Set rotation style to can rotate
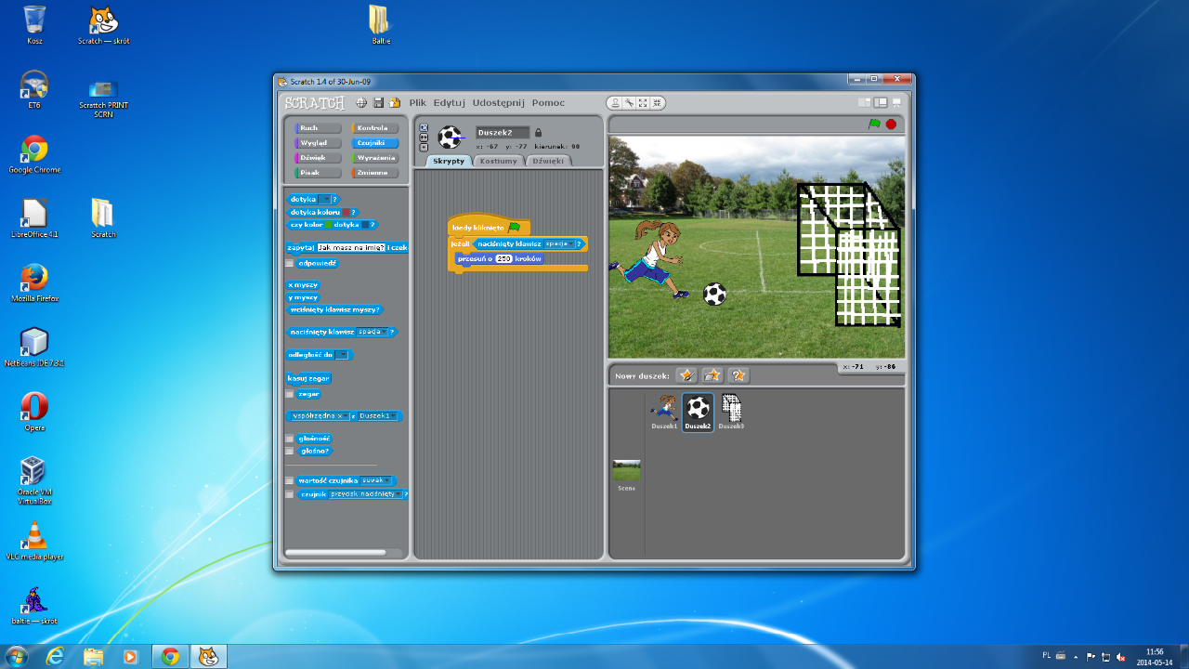This screenshot has width=1189, height=669. (x=424, y=128)
